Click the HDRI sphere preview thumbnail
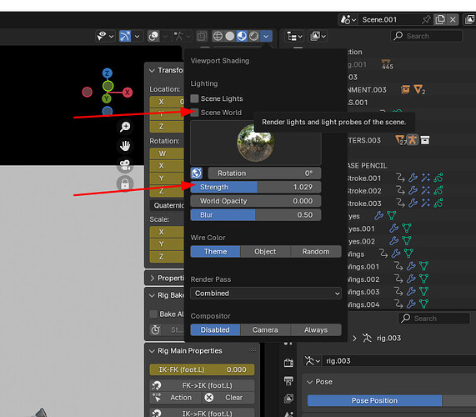The height and width of the screenshot is (417, 476). [256, 143]
